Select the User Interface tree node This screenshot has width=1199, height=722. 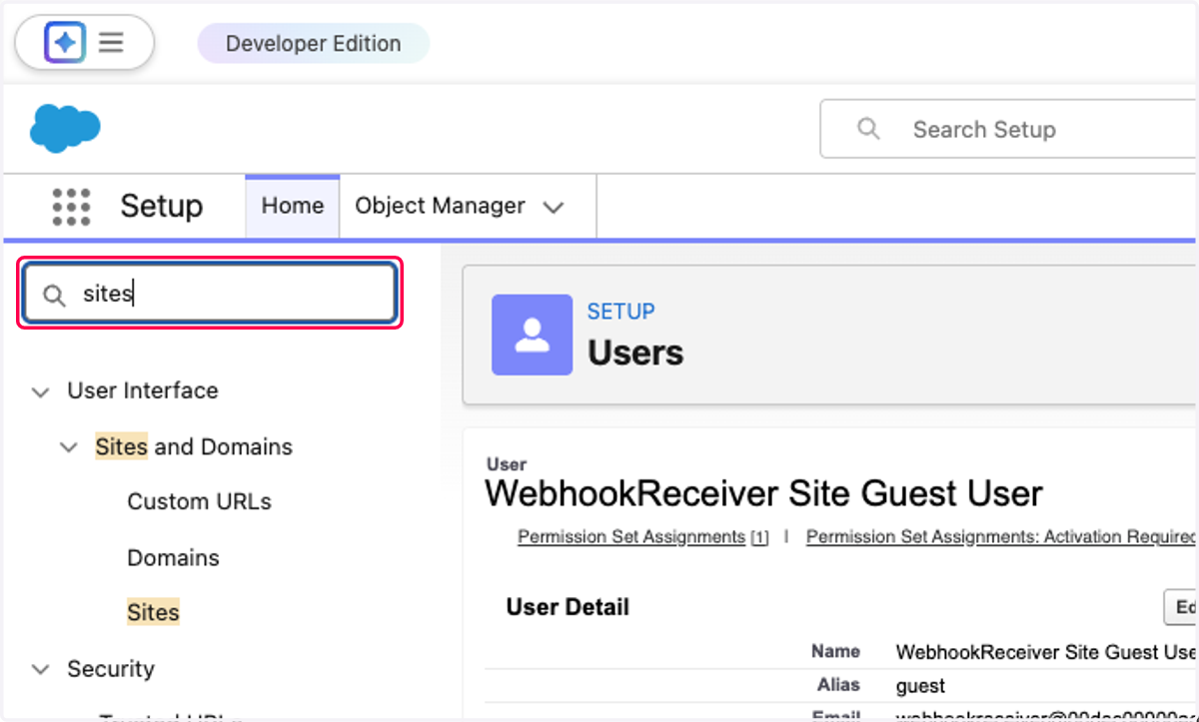tap(143, 390)
